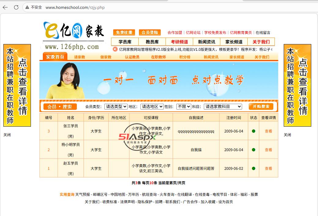Open the 会员类型 dropdown
The width and height of the screenshot is (318, 216).
coord(116,106)
